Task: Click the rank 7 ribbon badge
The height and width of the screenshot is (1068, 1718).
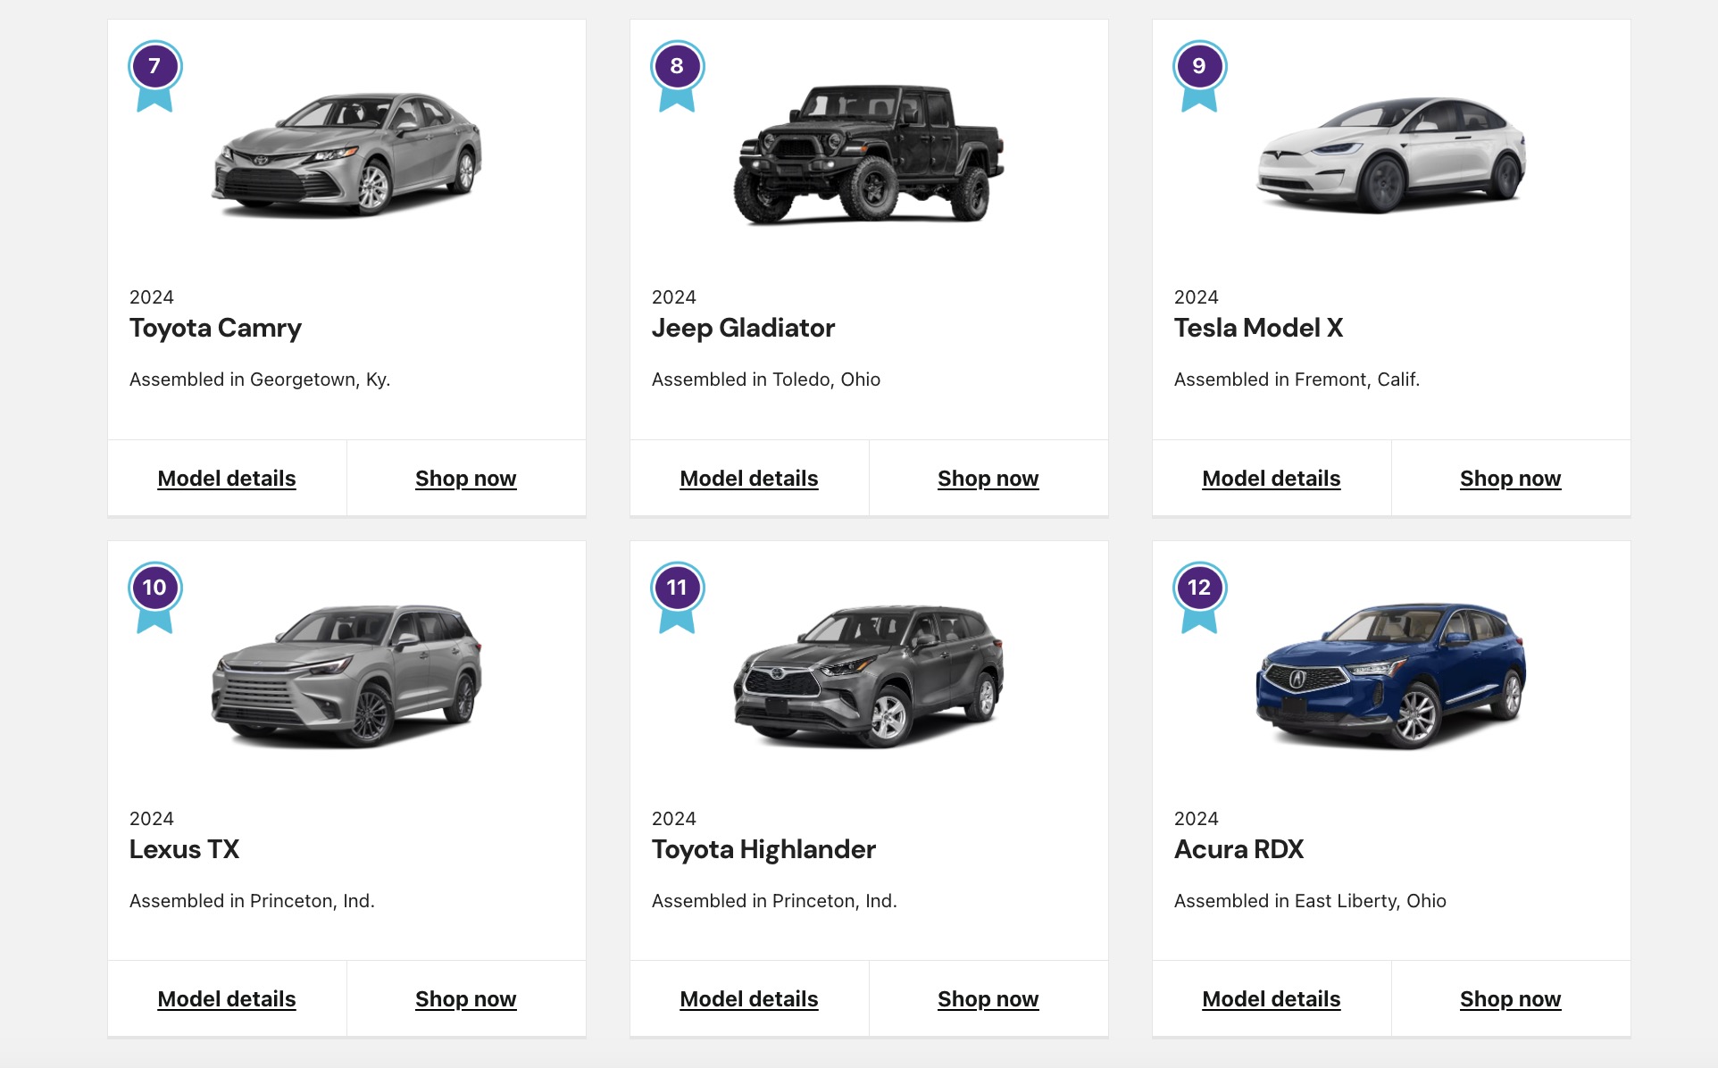Action: tap(154, 70)
